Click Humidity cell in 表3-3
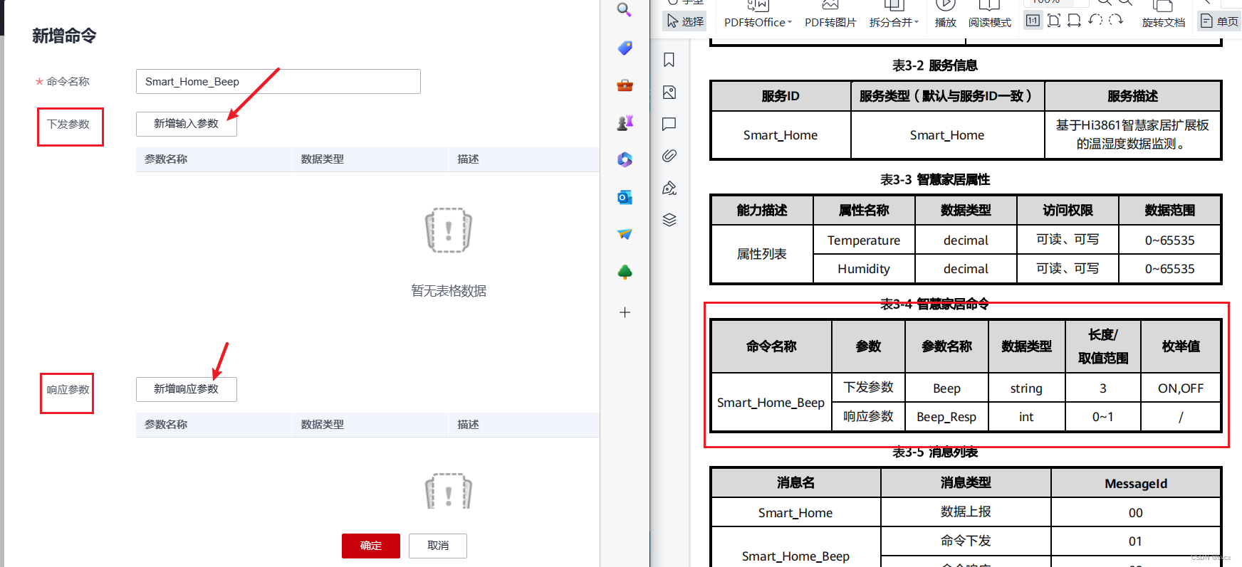Image resolution: width=1242 pixels, height=567 pixels. click(x=864, y=269)
